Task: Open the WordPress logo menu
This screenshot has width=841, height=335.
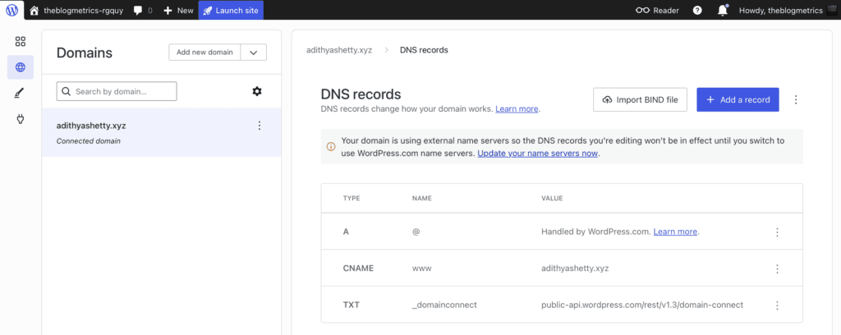Action: (x=11, y=10)
